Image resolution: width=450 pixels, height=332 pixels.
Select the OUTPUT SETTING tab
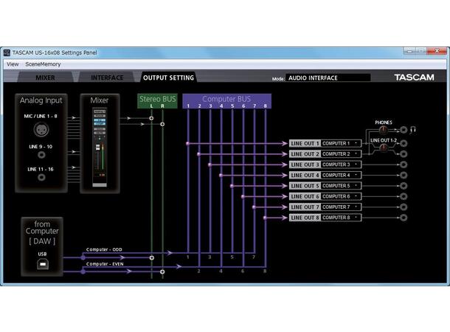pyautogui.click(x=168, y=77)
